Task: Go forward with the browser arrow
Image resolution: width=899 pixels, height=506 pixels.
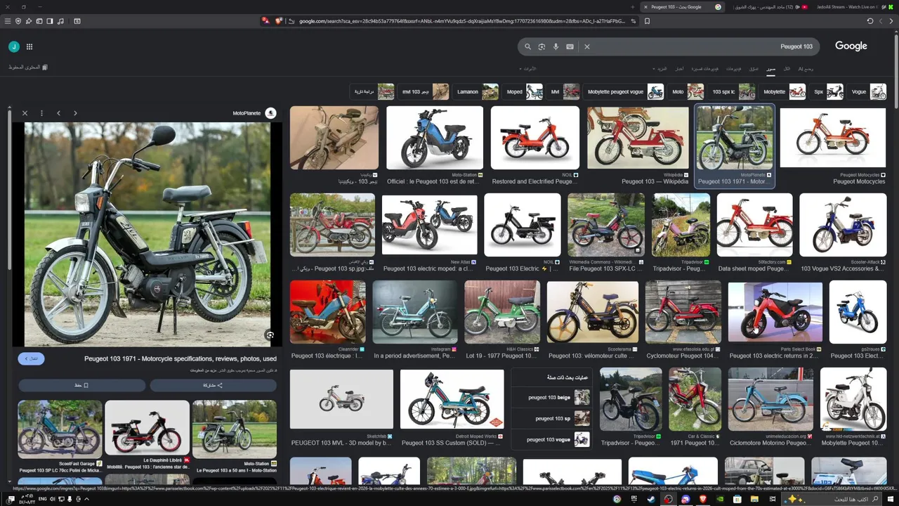Action: [x=881, y=21]
